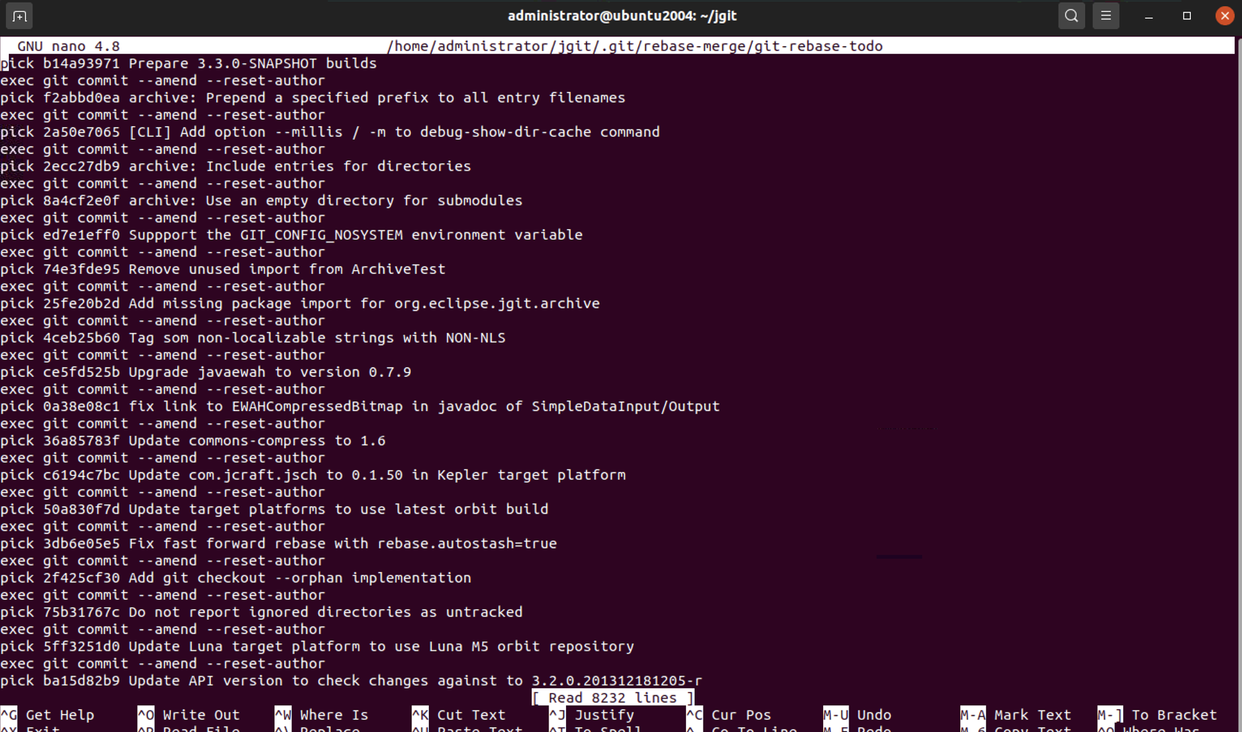Minimize the terminal window
Screen dimensions: 1242x732
[1149, 16]
